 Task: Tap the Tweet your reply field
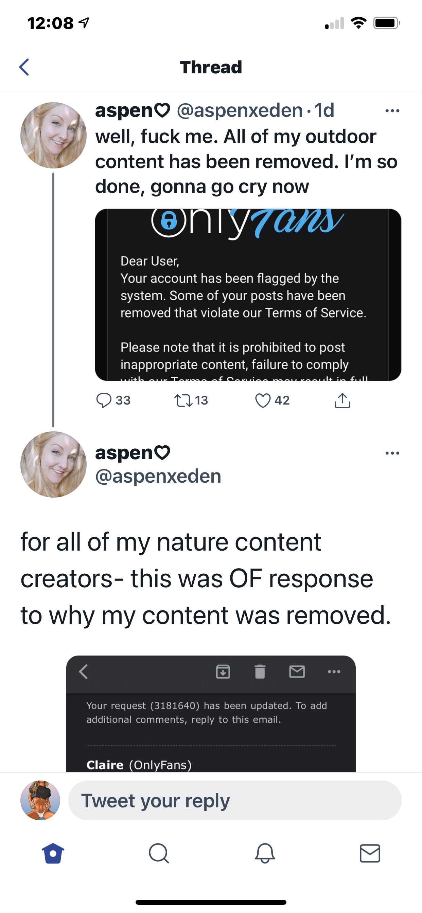click(x=235, y=800)
